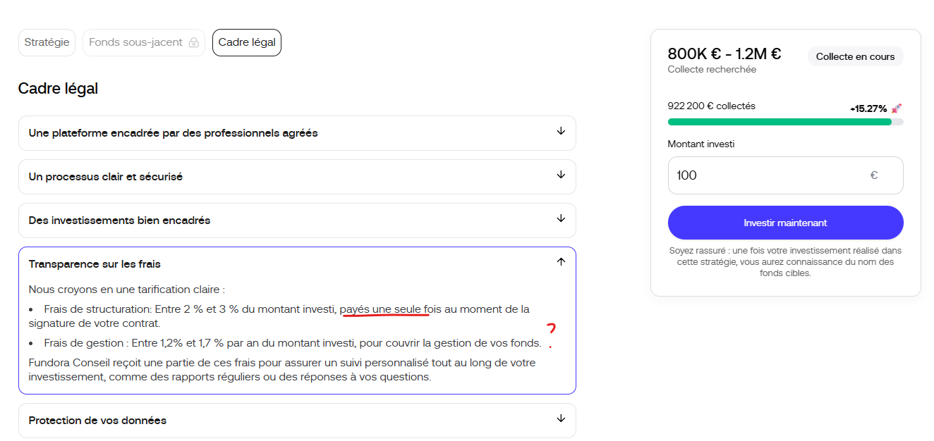The image size is (934, 441).
Task: Click the down arrow beside Des investissements bien encadrés
Action: [x=561, y=219]
